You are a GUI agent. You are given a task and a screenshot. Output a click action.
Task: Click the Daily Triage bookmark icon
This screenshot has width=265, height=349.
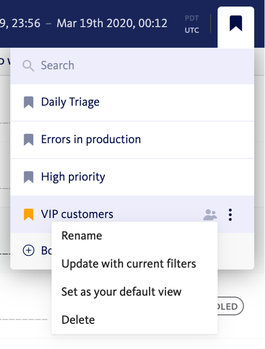click(x=29, y=102)
